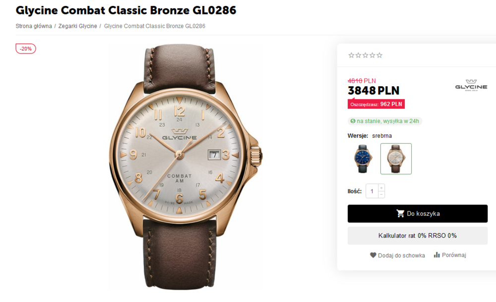Increase quantity with the up arrow
The height and width of the screenshot is (302, 496).
pyautogui.click(x=381, y=188)
